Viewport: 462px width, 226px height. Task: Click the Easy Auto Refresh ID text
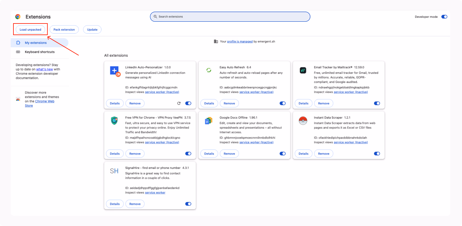(248, 87)
